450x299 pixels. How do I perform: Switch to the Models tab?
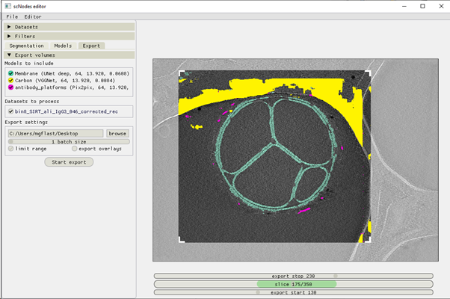click(x=63, y=46)
